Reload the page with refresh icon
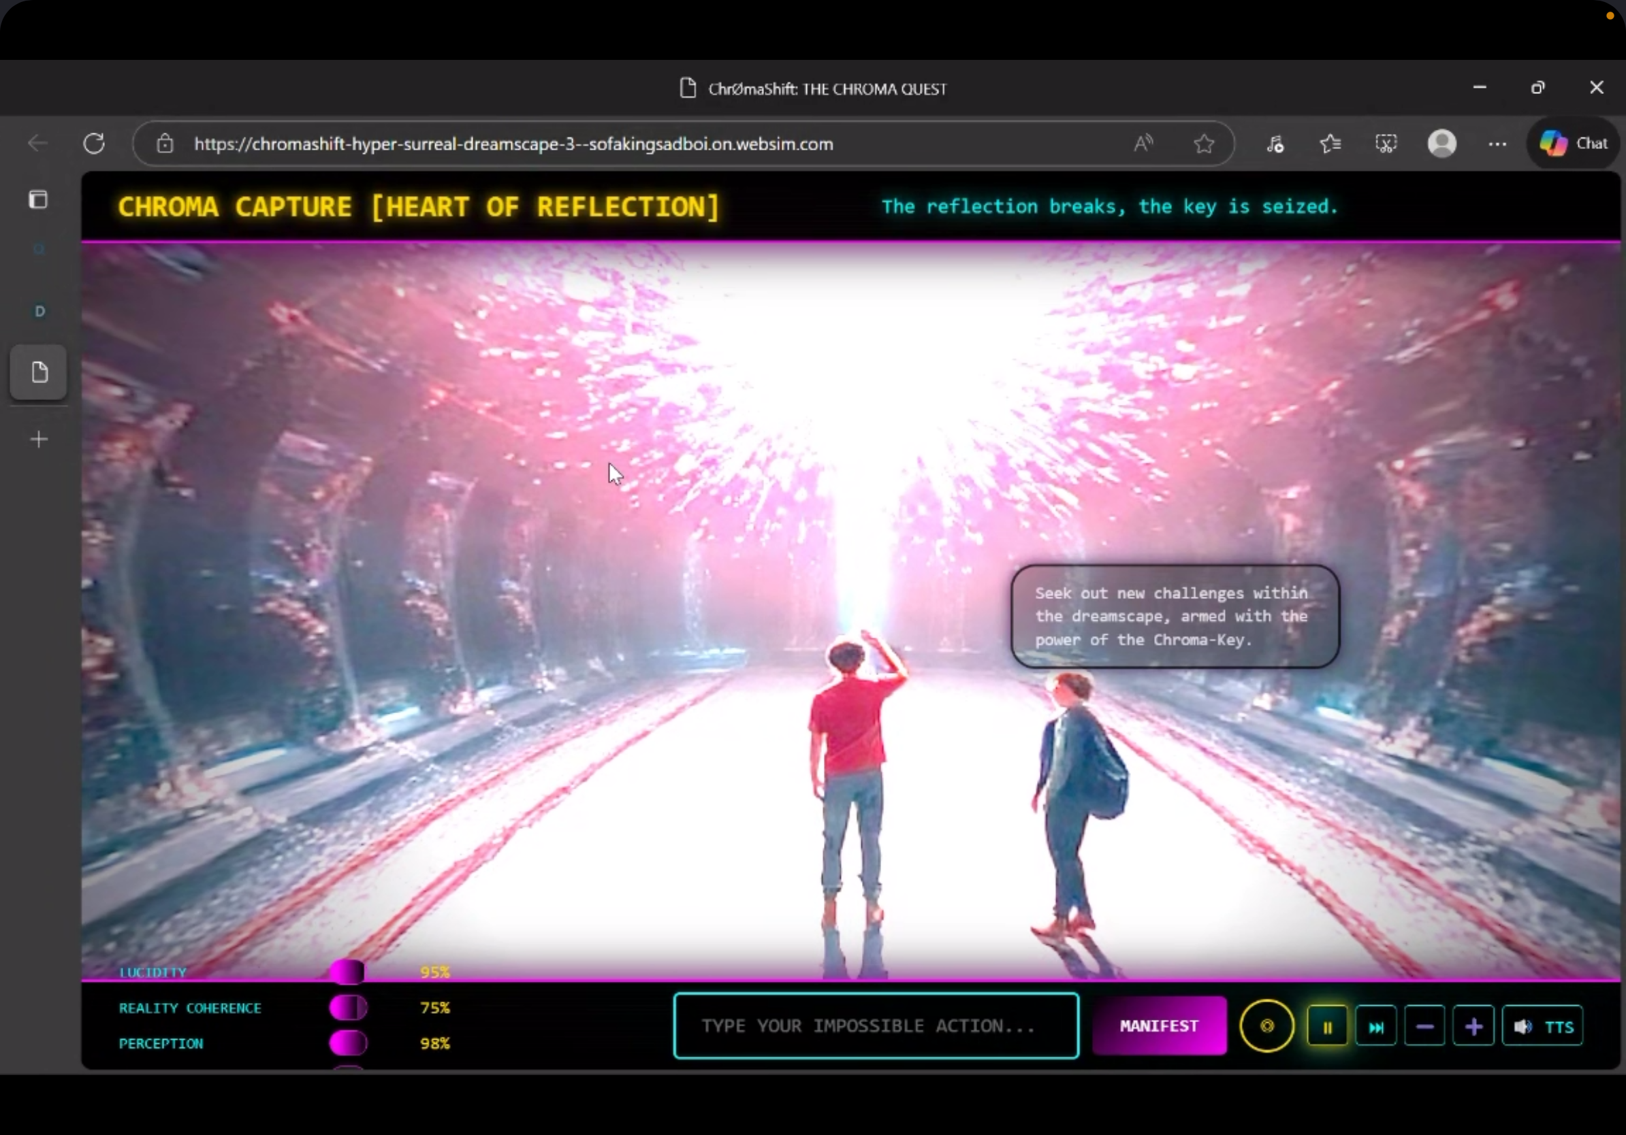This screenshot has width=1626, height=1135. [x=94, y=144]
